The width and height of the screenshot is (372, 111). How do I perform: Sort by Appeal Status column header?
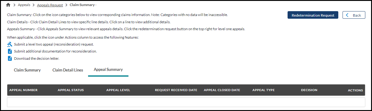pyautogui.click(x=71, y=90)
